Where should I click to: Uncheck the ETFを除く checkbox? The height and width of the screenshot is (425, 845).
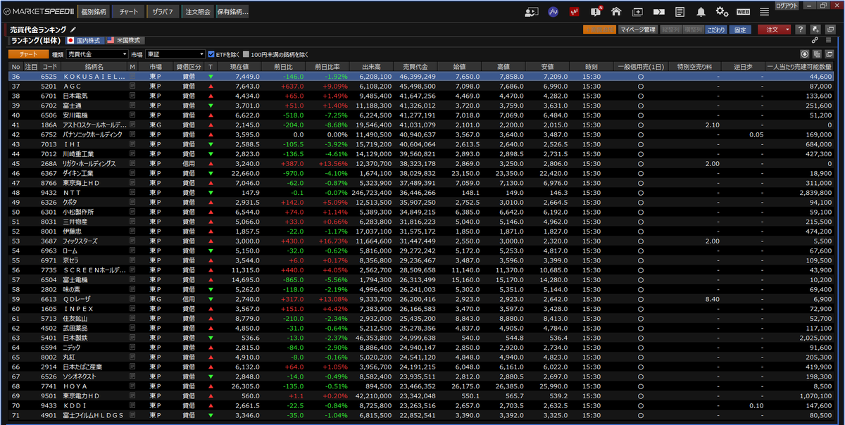click(x=211, y=54)
